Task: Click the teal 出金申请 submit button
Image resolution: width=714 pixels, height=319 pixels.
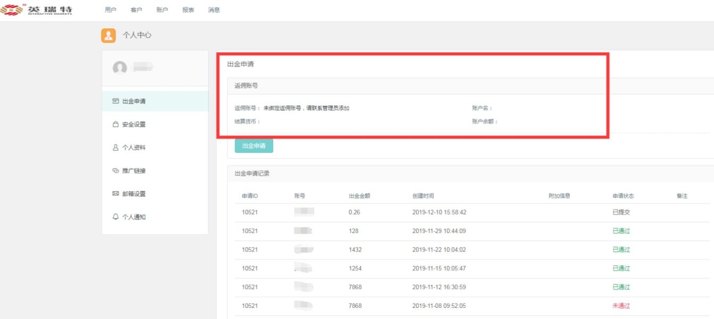Action: click(x=254, y=146)
